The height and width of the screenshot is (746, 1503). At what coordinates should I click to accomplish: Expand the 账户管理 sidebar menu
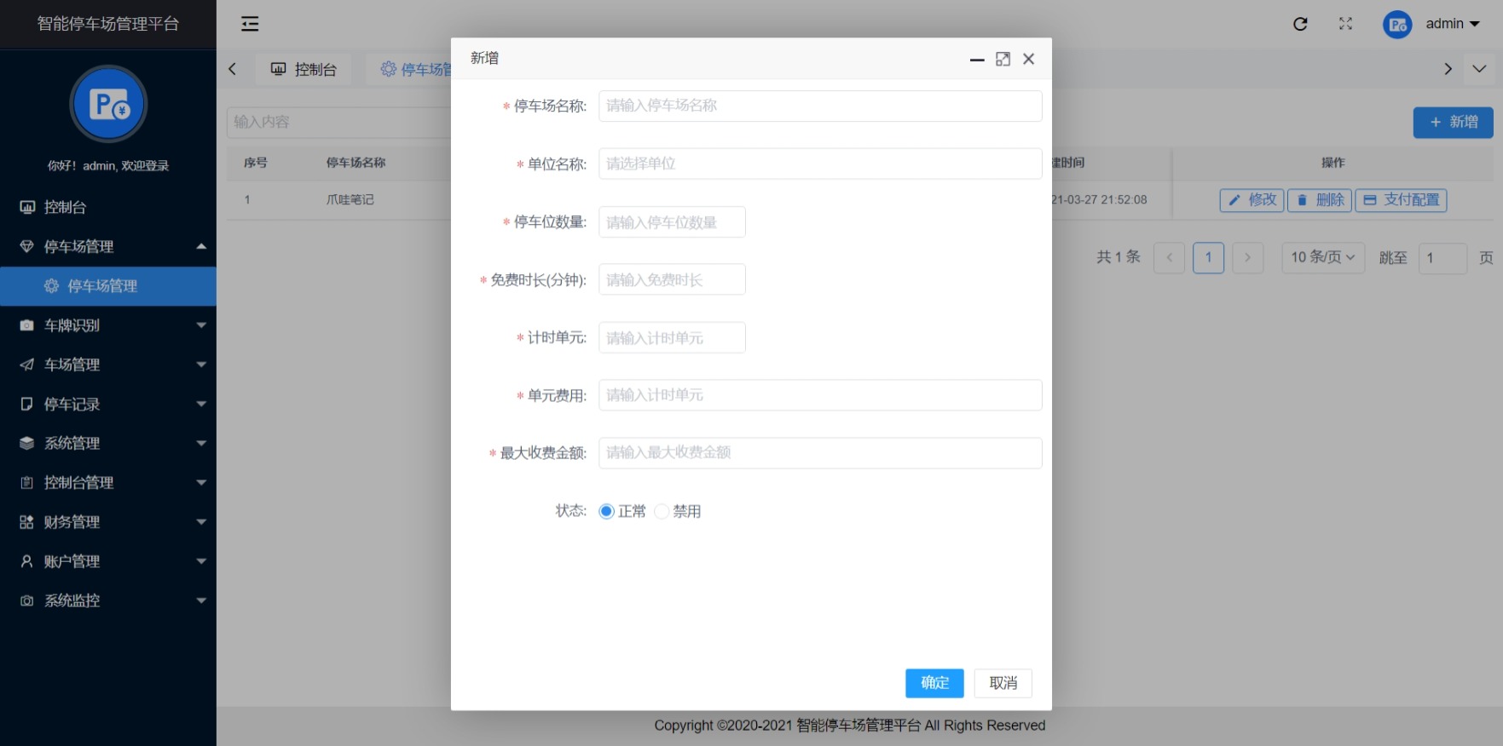pyautogui.click(x=201, y=561)
